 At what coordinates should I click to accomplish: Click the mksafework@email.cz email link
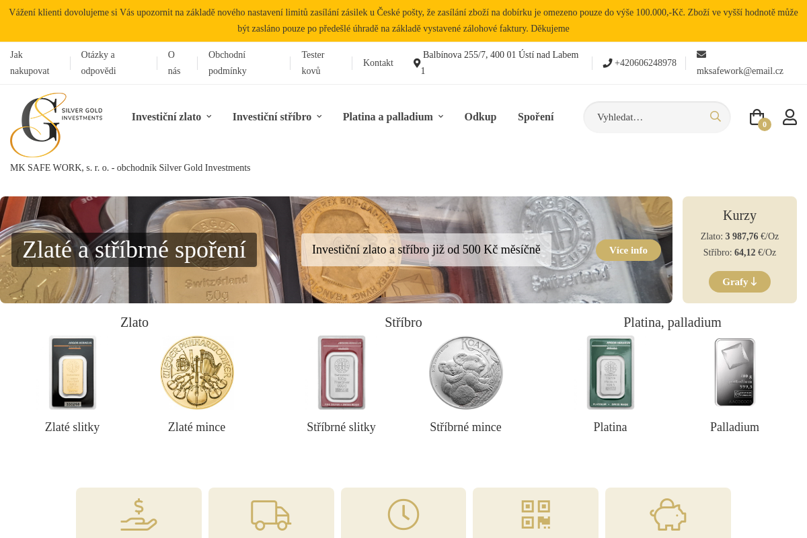pyautogui.click(x=740, y=71)
